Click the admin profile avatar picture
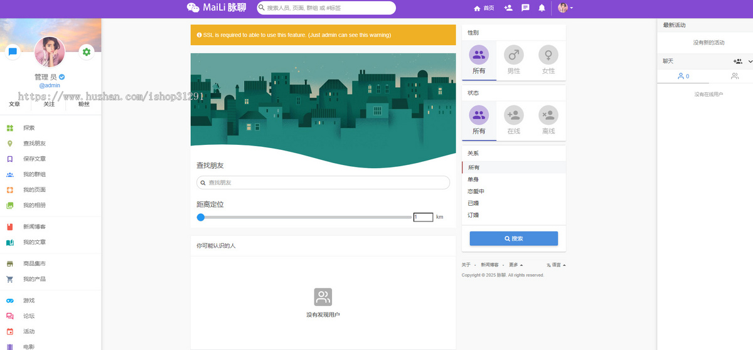This screenshot has height=350, width=753. pyautogui.click(x=50, y=52)
